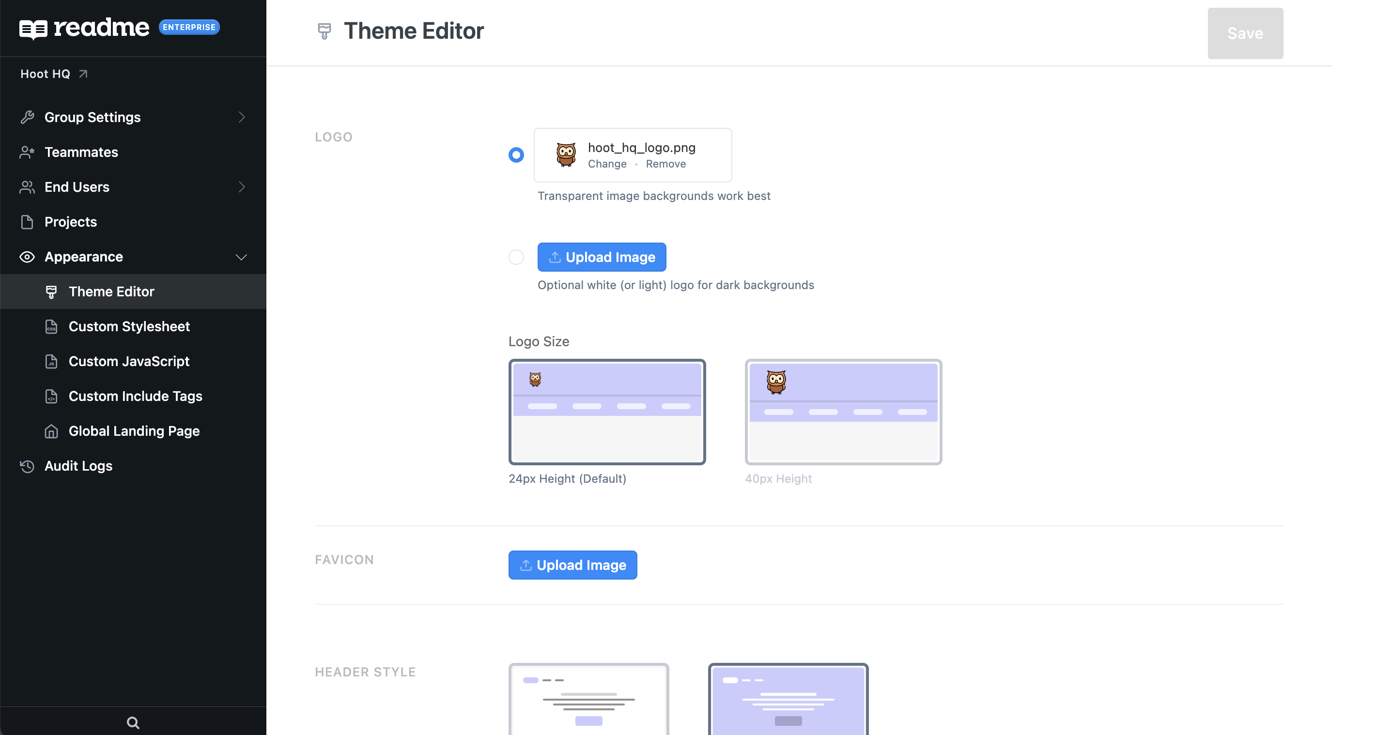
Task: Open Hoot HQ external link arrow
Action: [x=83, y=74]
